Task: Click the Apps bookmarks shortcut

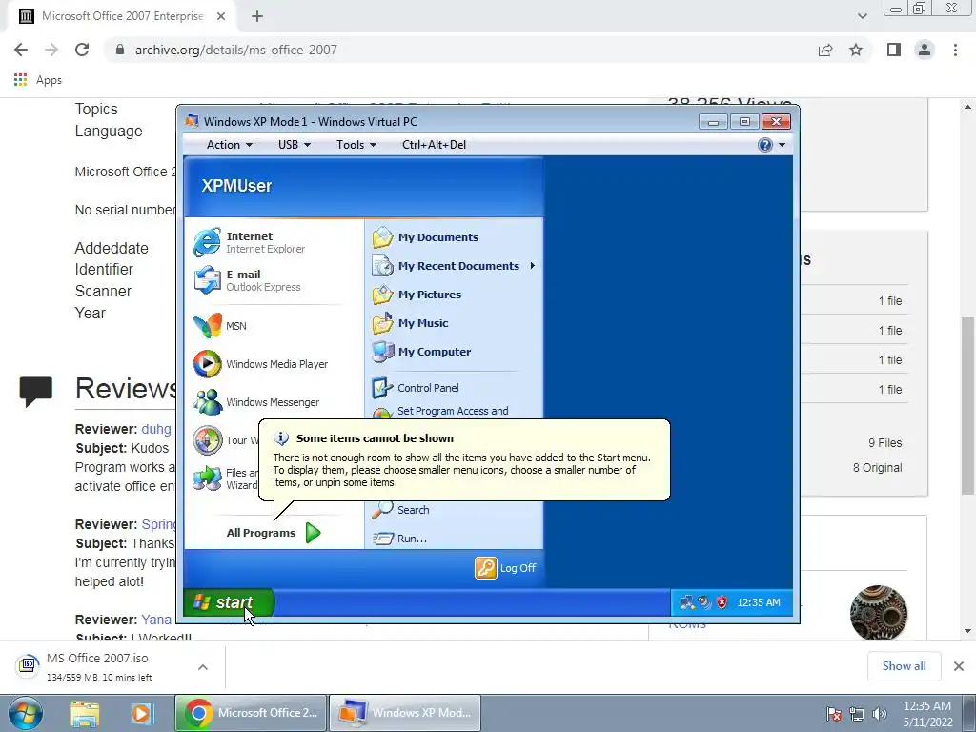Action: tap(37, 80)
